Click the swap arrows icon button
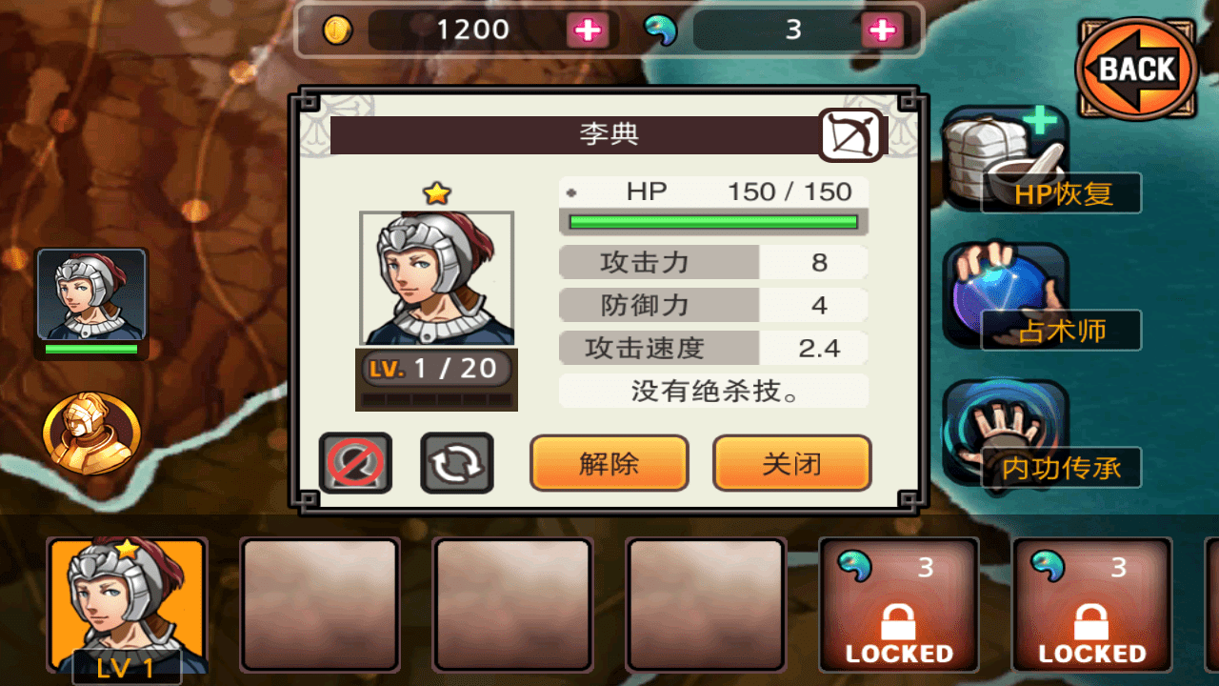Image resolution: width=1219 pixels, height=686 pixels. [x=457, y=462]
